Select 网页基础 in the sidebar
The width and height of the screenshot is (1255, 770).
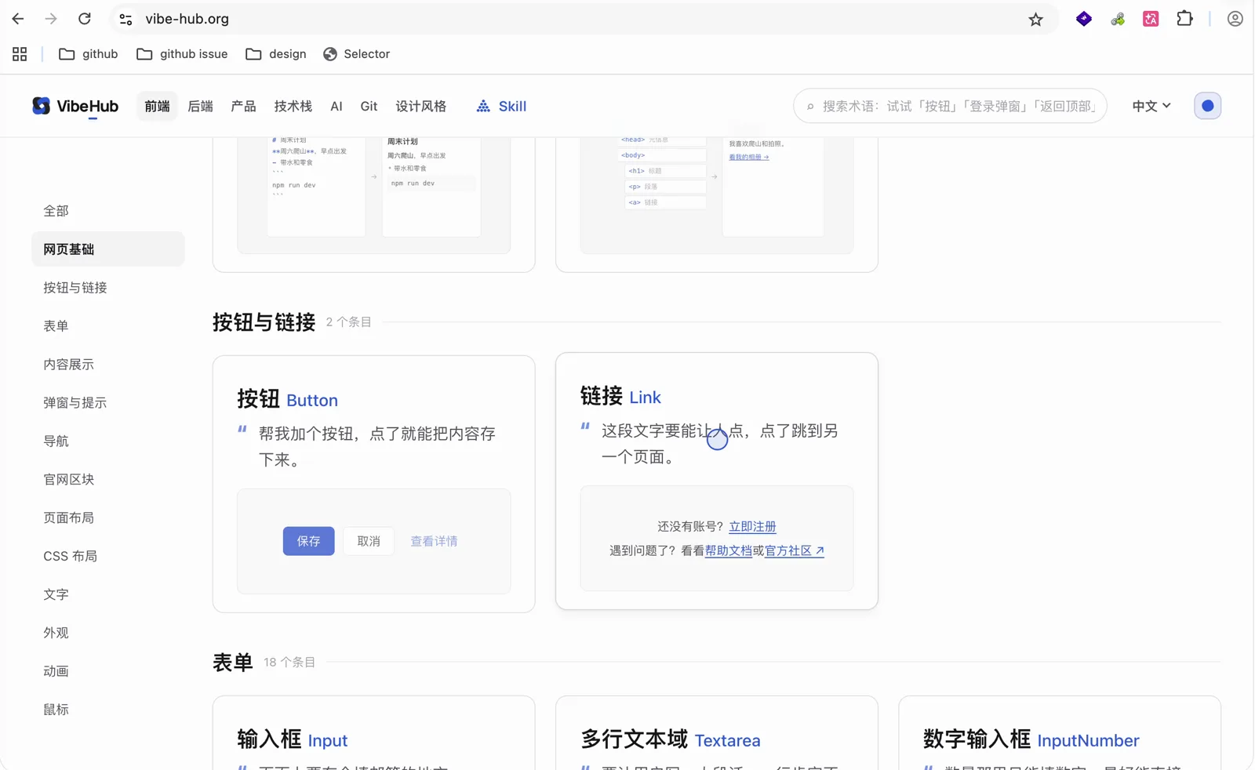108,249
